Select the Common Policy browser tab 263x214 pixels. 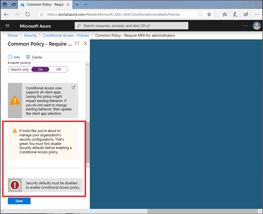[45, 5]
